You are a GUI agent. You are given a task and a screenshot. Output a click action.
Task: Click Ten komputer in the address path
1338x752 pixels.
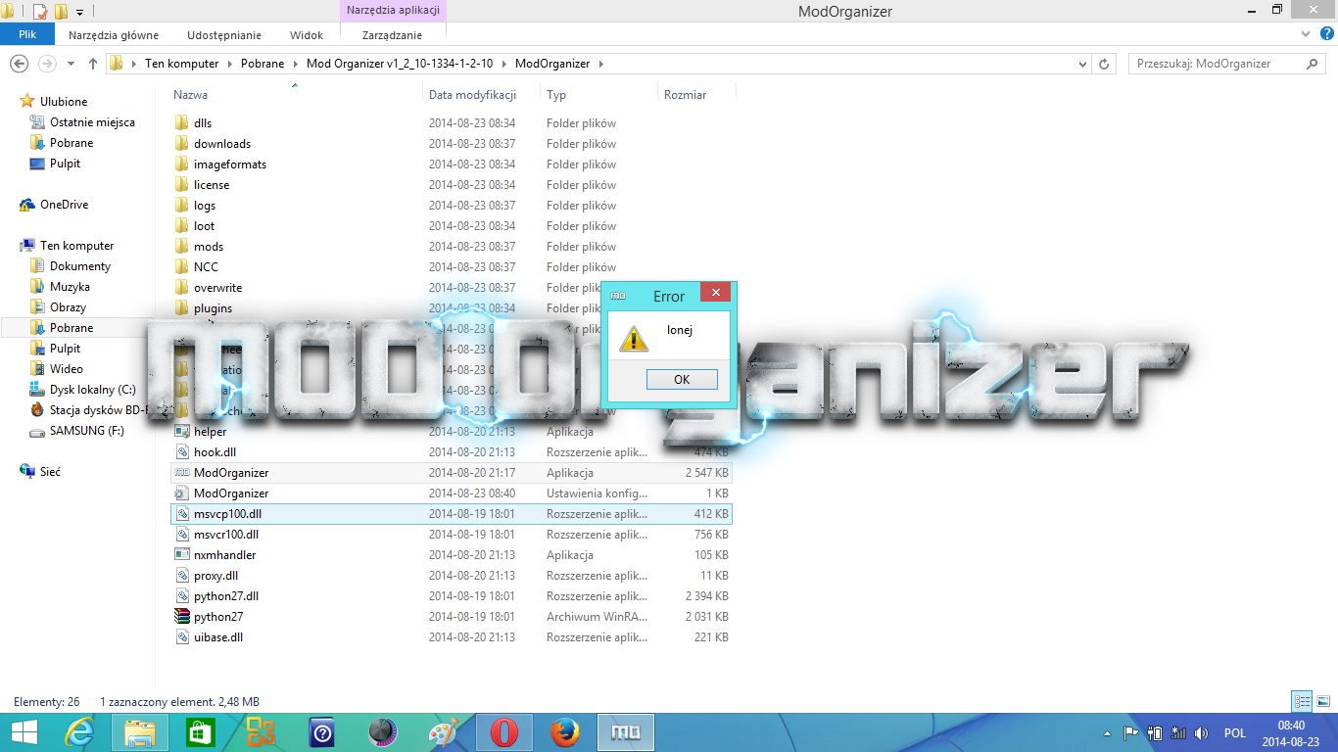point(181,64)
